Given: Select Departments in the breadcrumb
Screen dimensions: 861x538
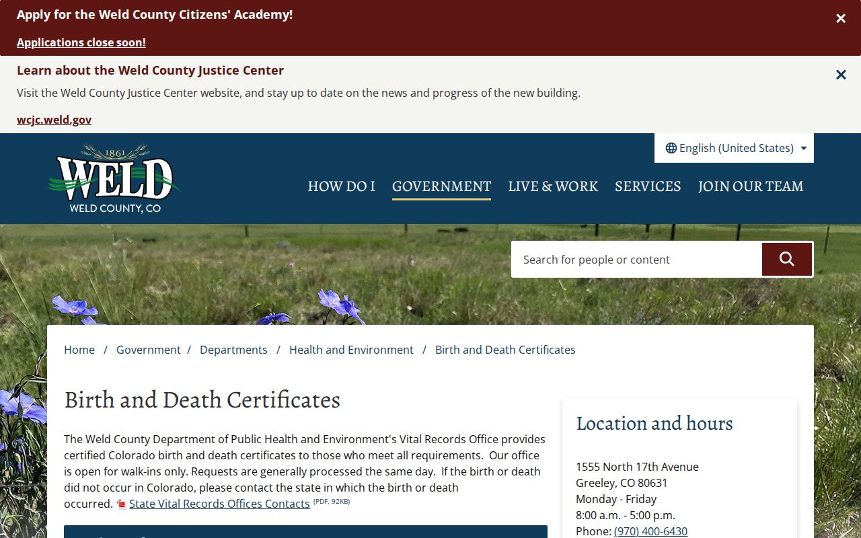Looking at the screenshot, I should pyautogui.click(x=233, y=350).
